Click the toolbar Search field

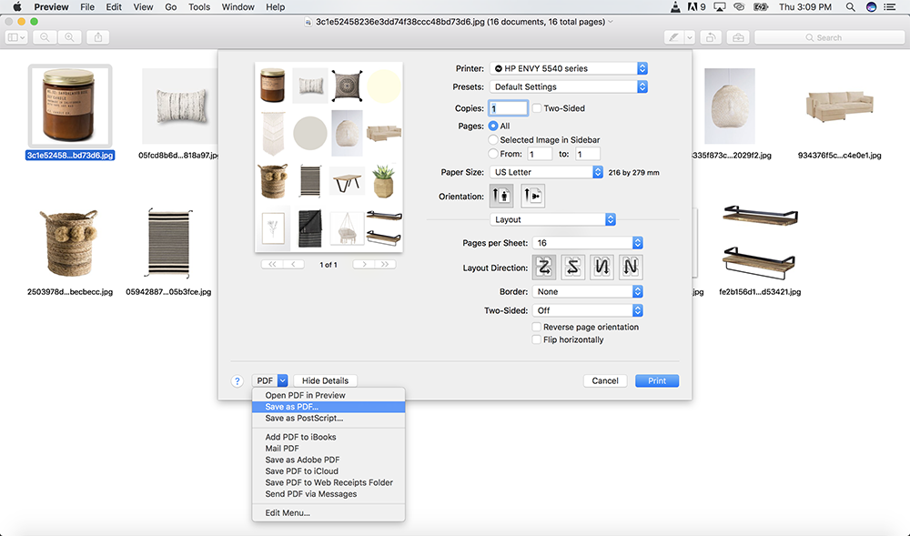[829, 37]
